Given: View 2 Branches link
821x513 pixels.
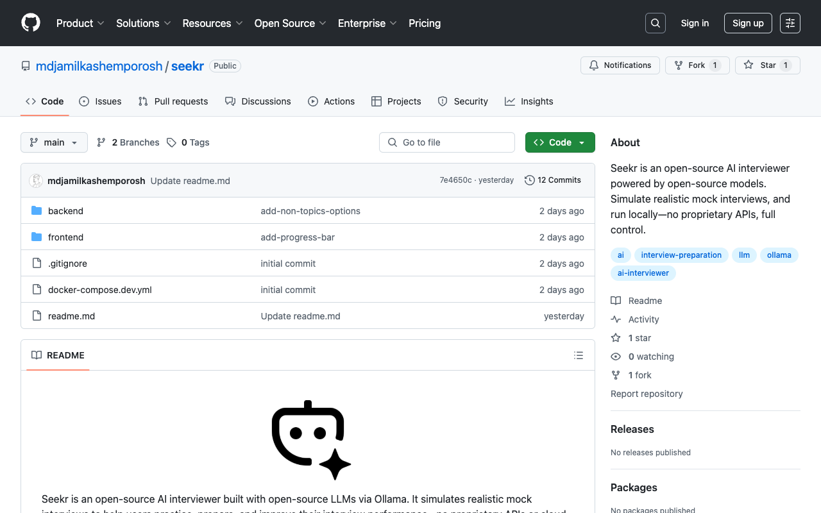Looking at the screenshot, I should point(128,142).
